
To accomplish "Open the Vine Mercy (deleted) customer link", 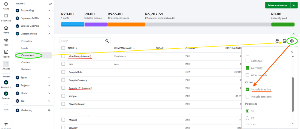I will pyautogui.click(x=80, y=56).
